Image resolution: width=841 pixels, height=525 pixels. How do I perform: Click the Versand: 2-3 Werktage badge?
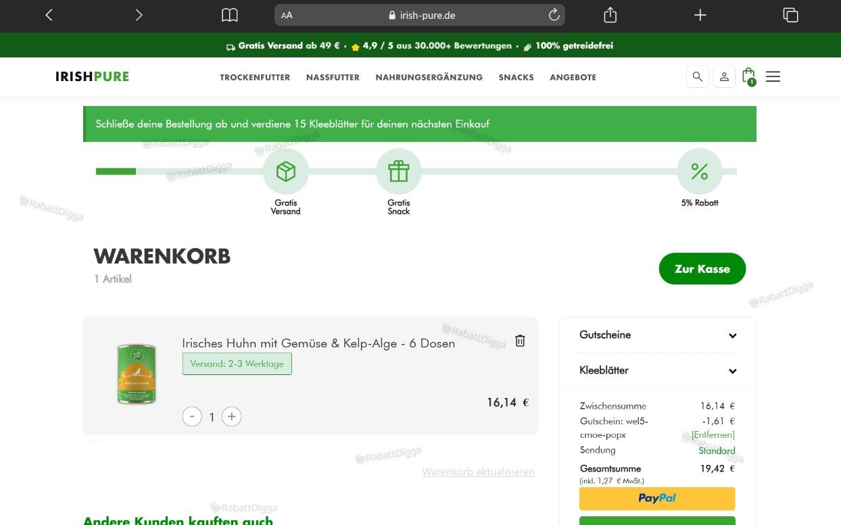tap(237, 364)
